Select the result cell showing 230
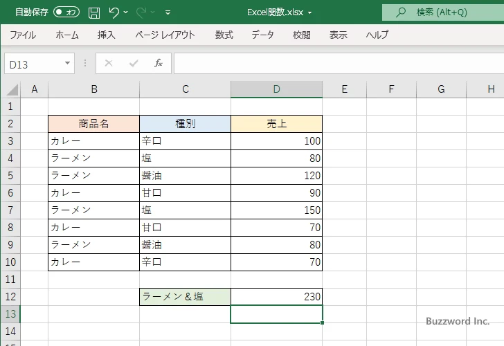Image resolution: width=504 pixels, height=346 pixels. tap(276, 297)
